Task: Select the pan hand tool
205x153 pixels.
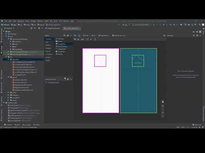Action: [163, 102]
